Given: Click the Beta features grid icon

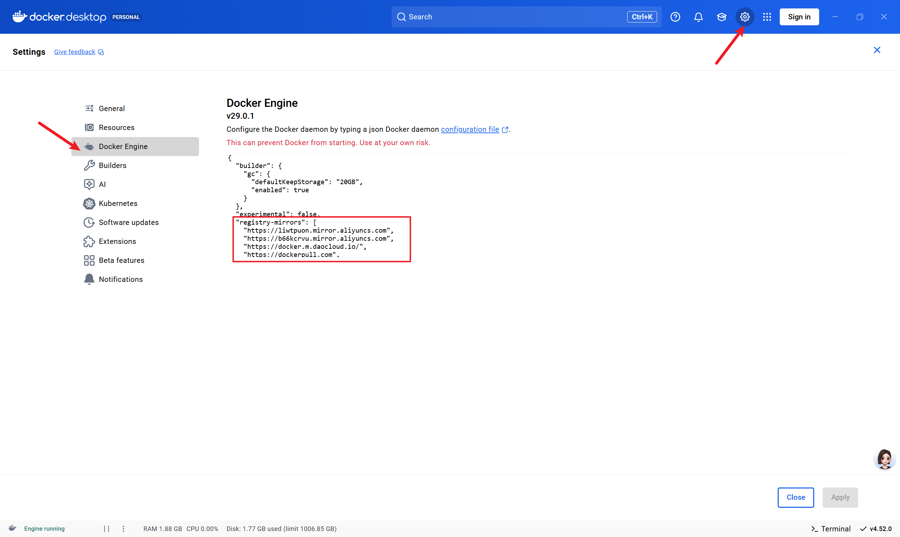Looking at the screenshot, I should click(x=89, y=260).
